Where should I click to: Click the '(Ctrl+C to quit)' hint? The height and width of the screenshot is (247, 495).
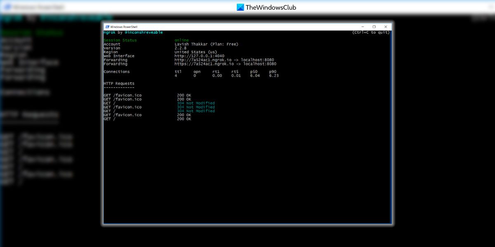371,33
